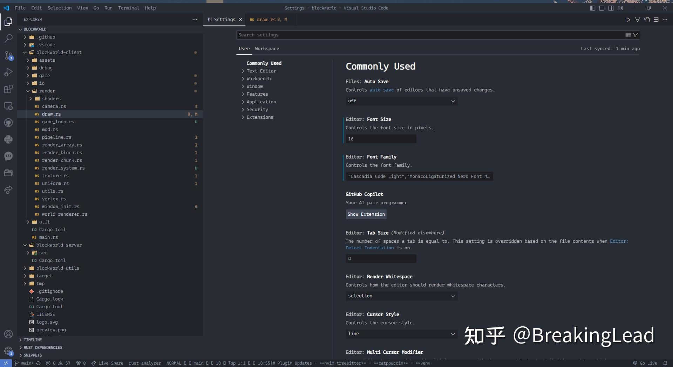
Task: Click the Editor: Detect Indentation link
Action: point(370,248)
